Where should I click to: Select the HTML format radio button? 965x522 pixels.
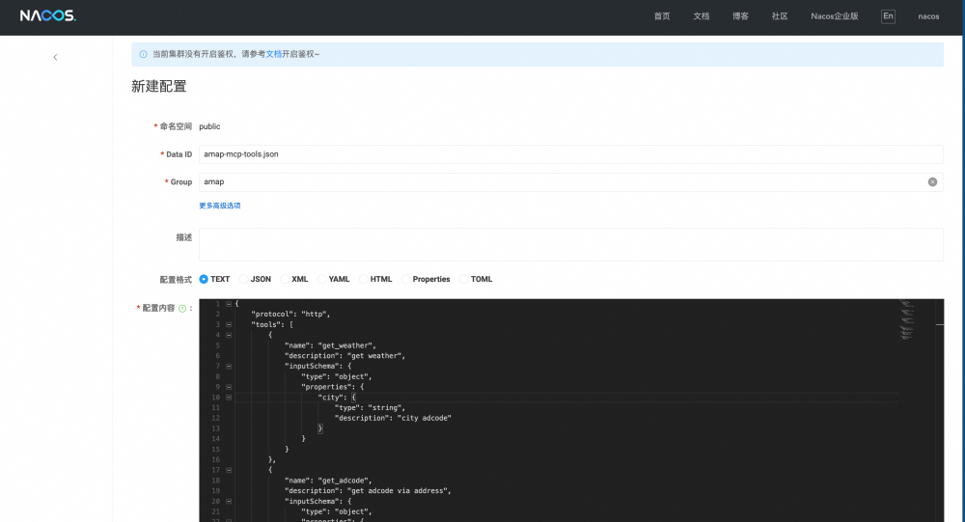[363, 279]
